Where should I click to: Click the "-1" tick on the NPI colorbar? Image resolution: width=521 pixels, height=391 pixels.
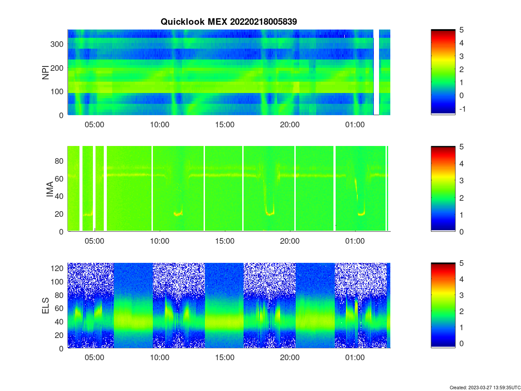coord(463,109)
